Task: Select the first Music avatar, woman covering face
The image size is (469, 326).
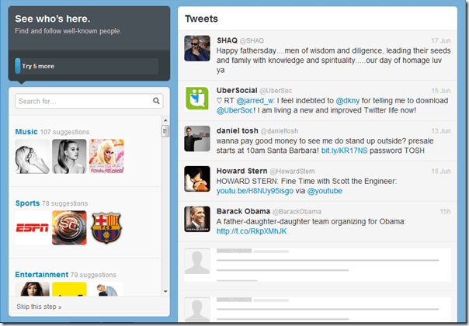Action: point(33,156)
